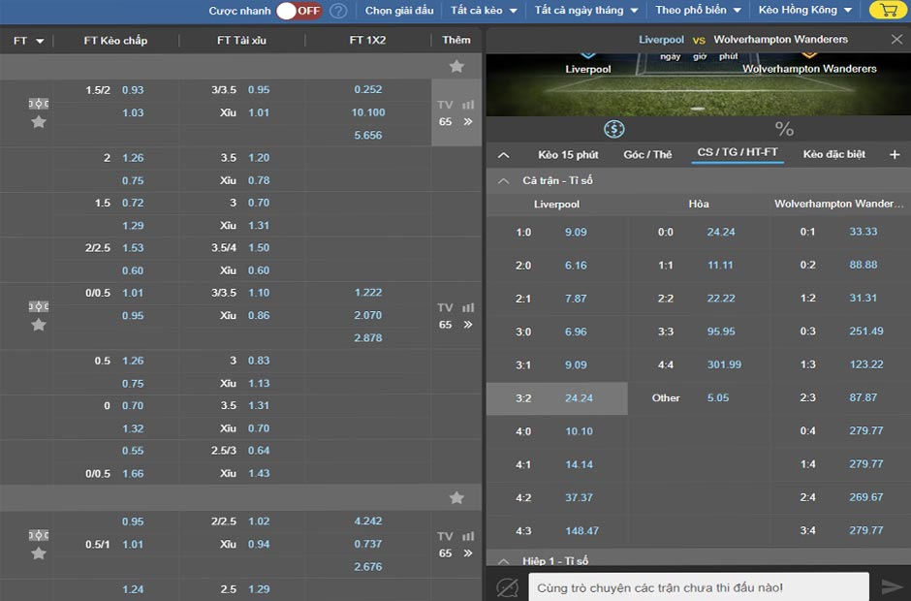Open the pitch live-view icon for the 0.5/1 match

39,535
